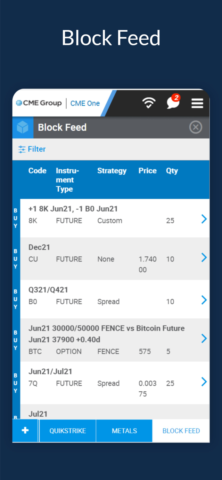Open the METALS tab
This screenshot has height=480, width=222.
[x=124, y=430]
